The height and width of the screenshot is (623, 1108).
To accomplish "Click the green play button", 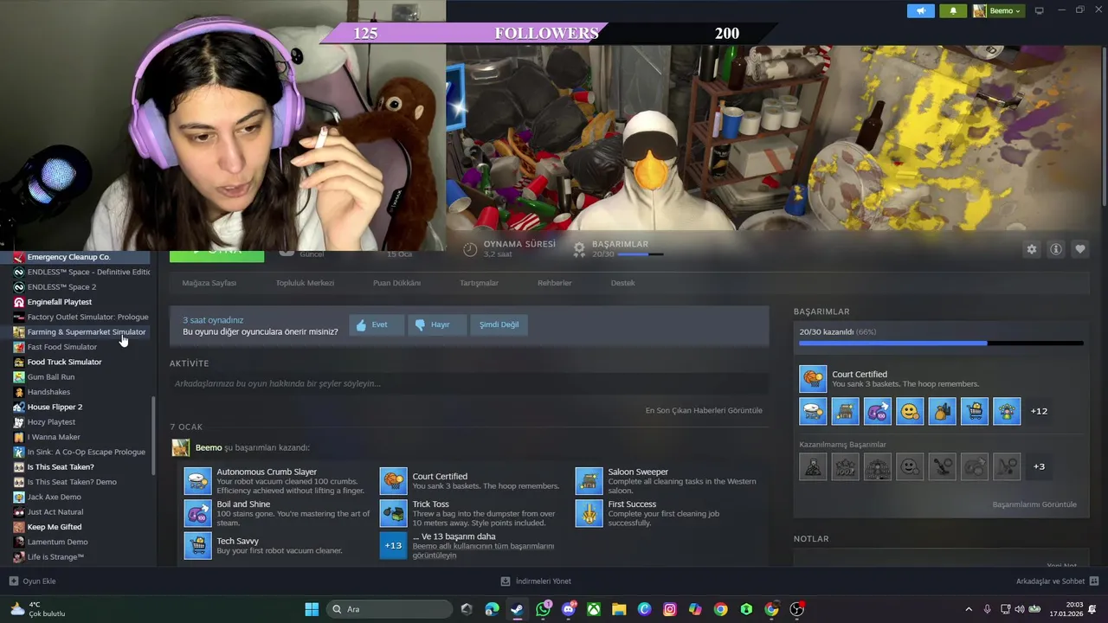I will 216,255.
